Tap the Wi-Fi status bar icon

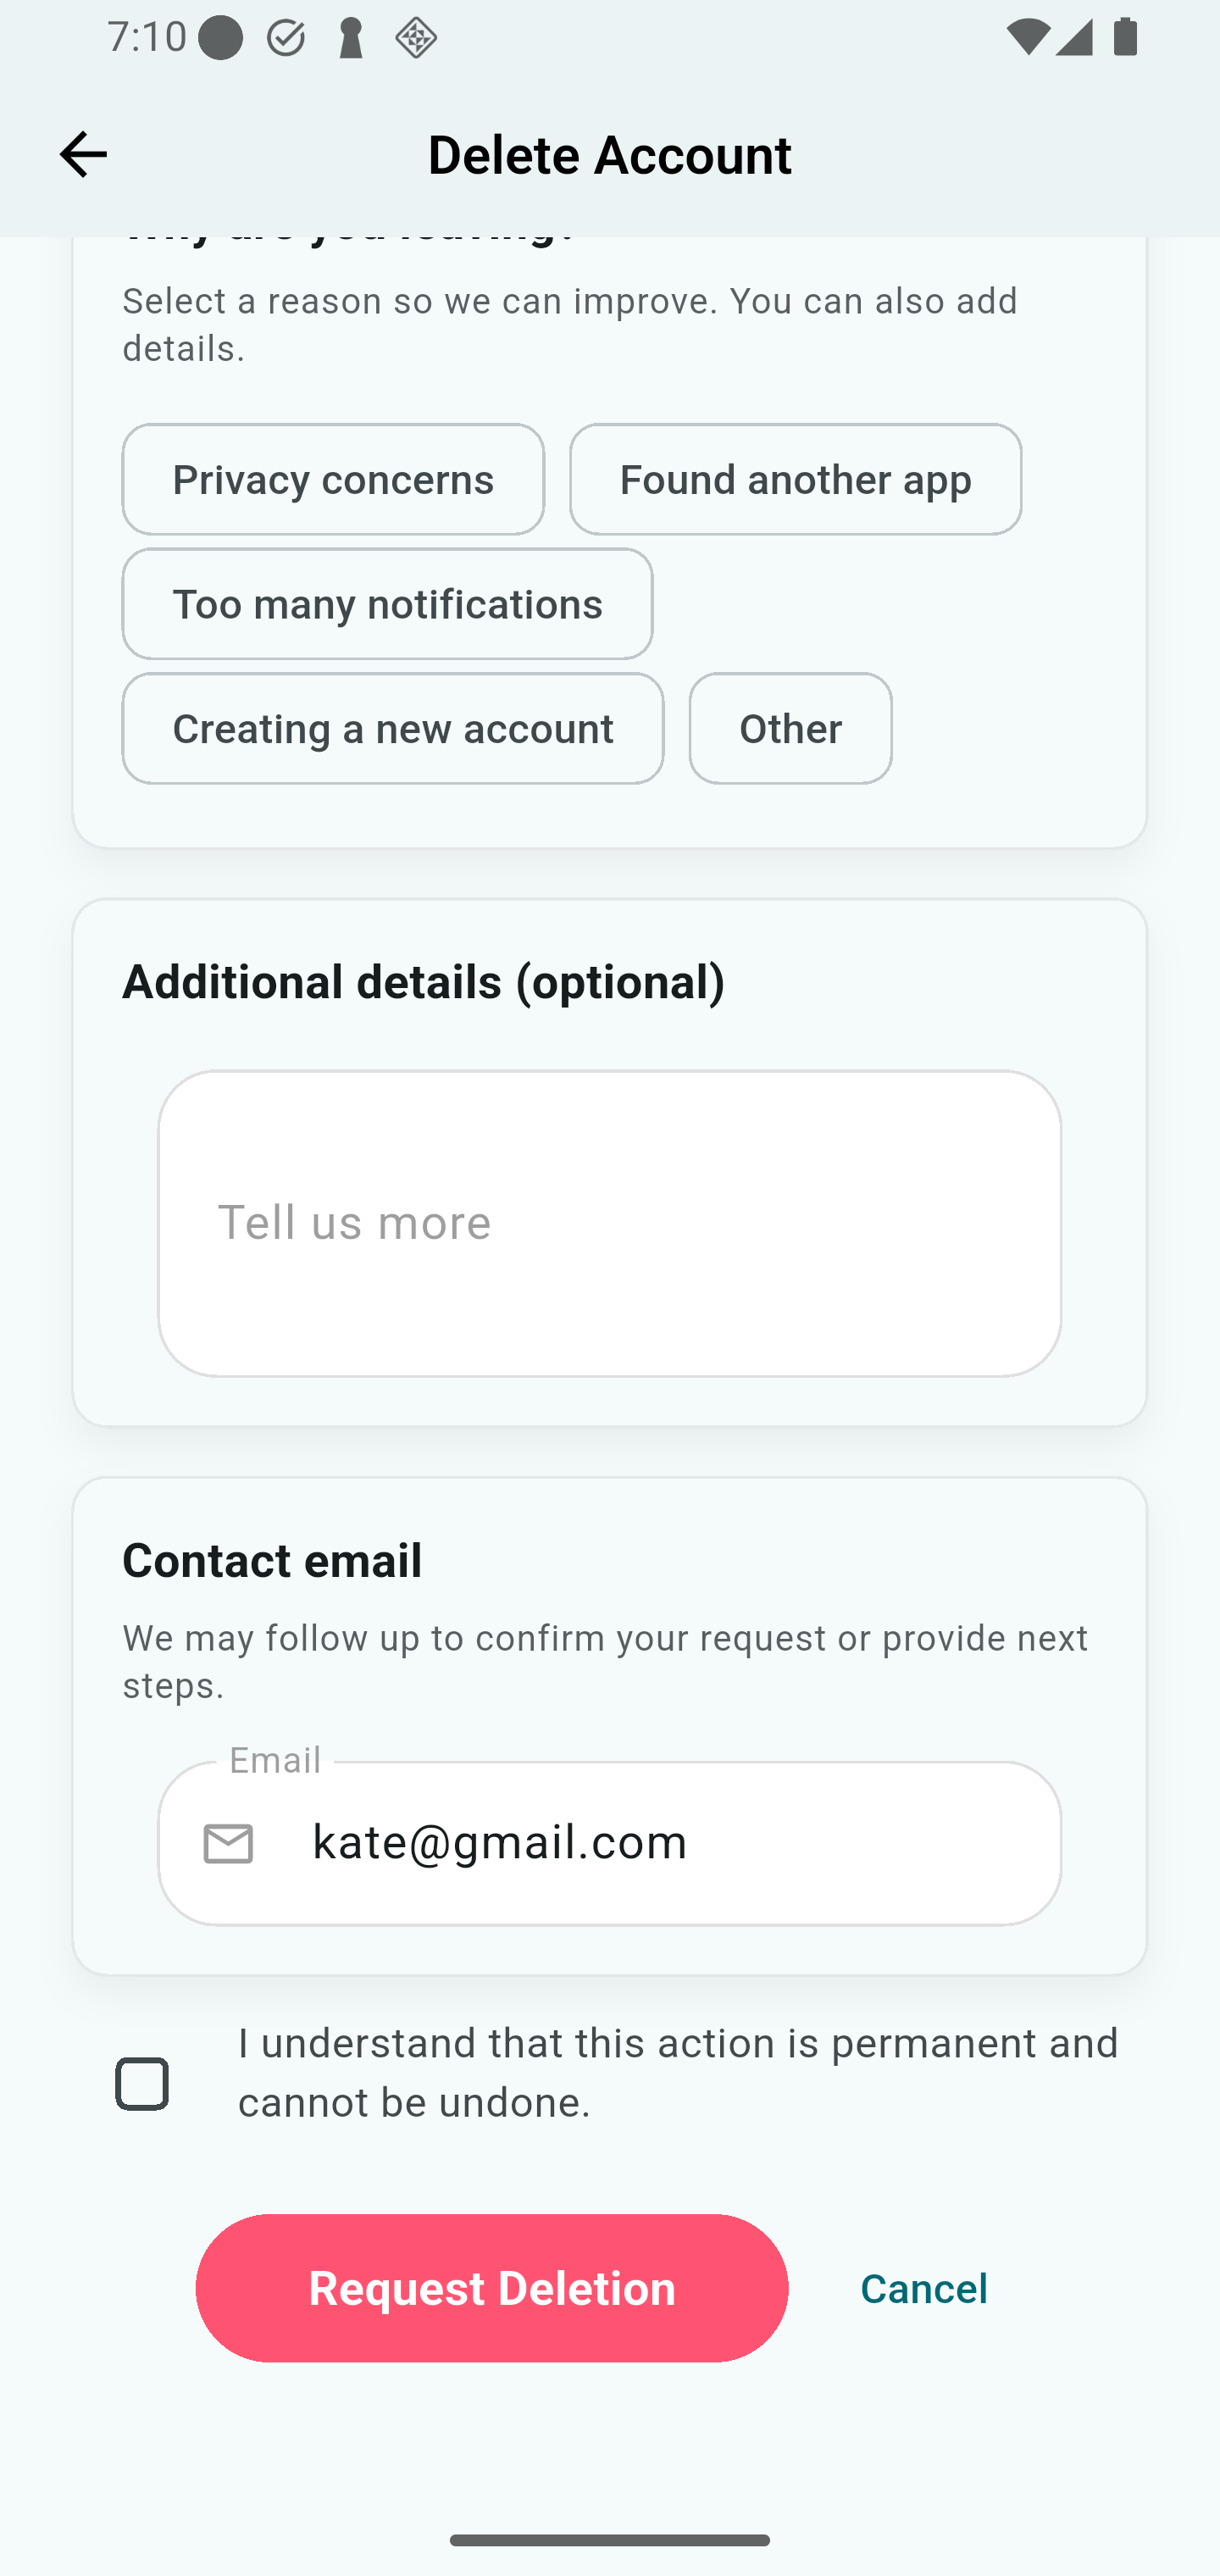tap(1027, 39)
